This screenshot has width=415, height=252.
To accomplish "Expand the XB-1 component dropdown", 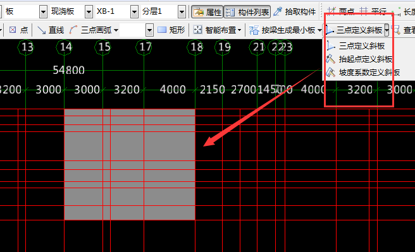I will (x=135, y=11).
